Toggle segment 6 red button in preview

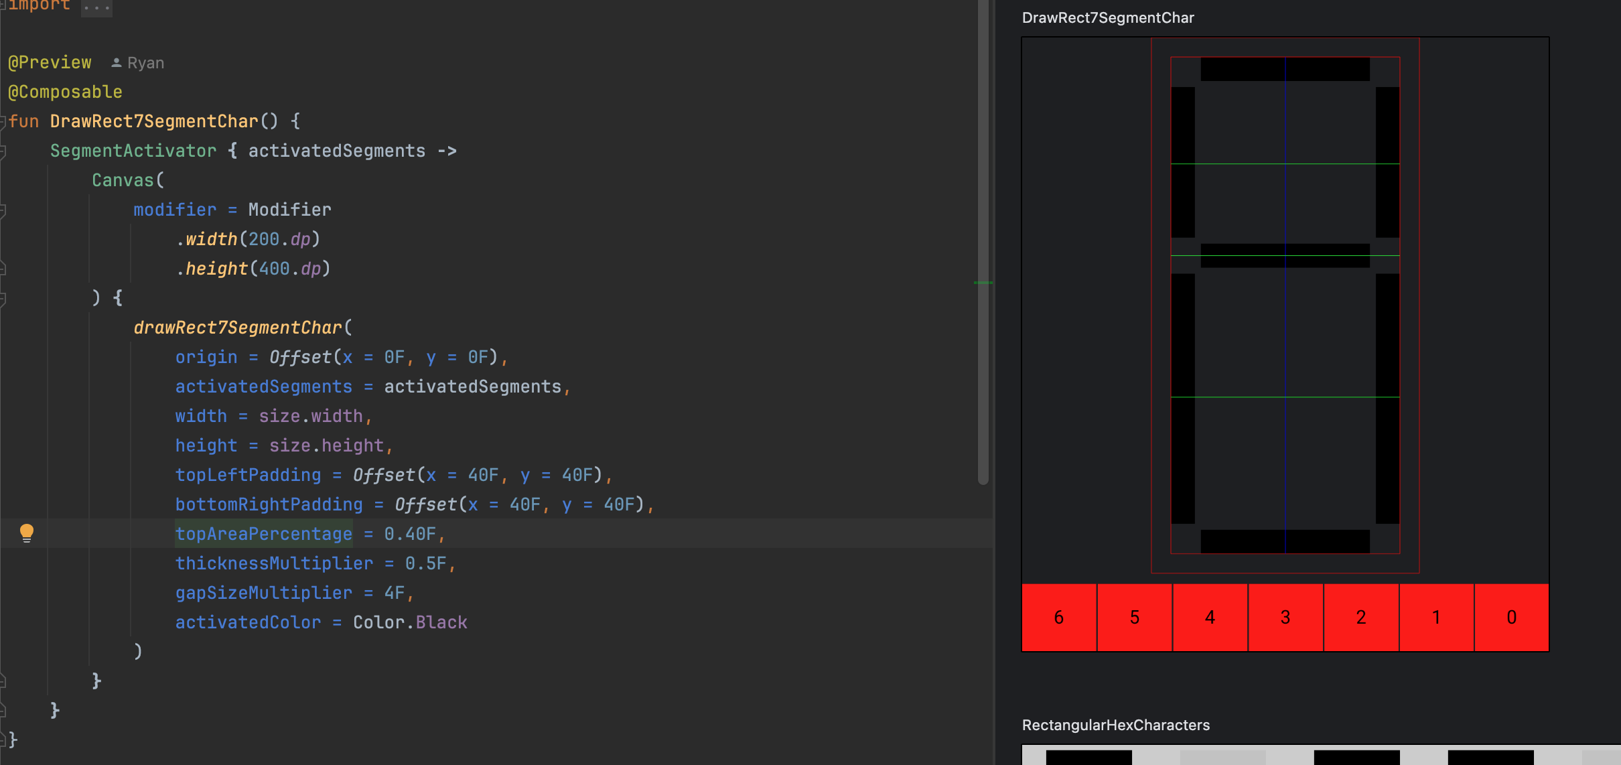click(1059, 617)
